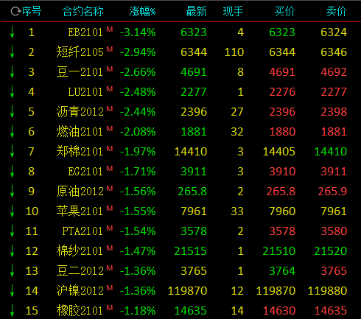Click the M marker next to 棉纱2101

tap(110, 248)
